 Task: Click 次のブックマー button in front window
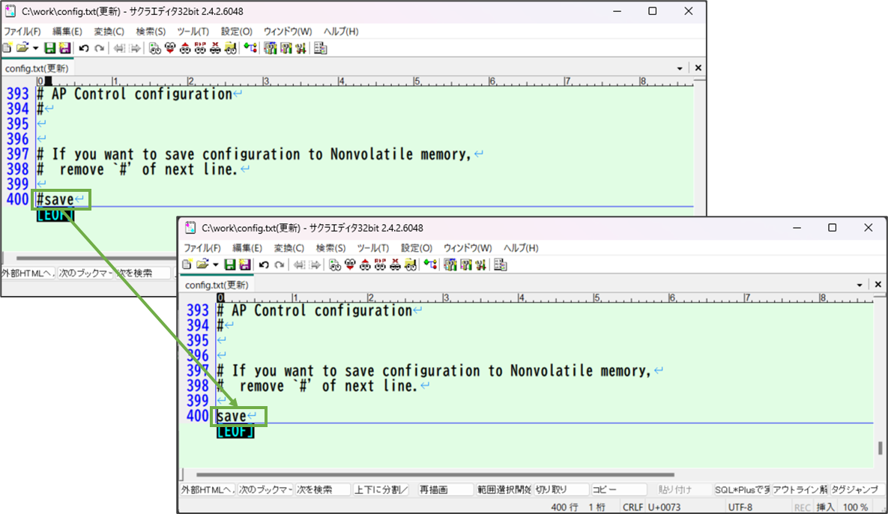265,490
